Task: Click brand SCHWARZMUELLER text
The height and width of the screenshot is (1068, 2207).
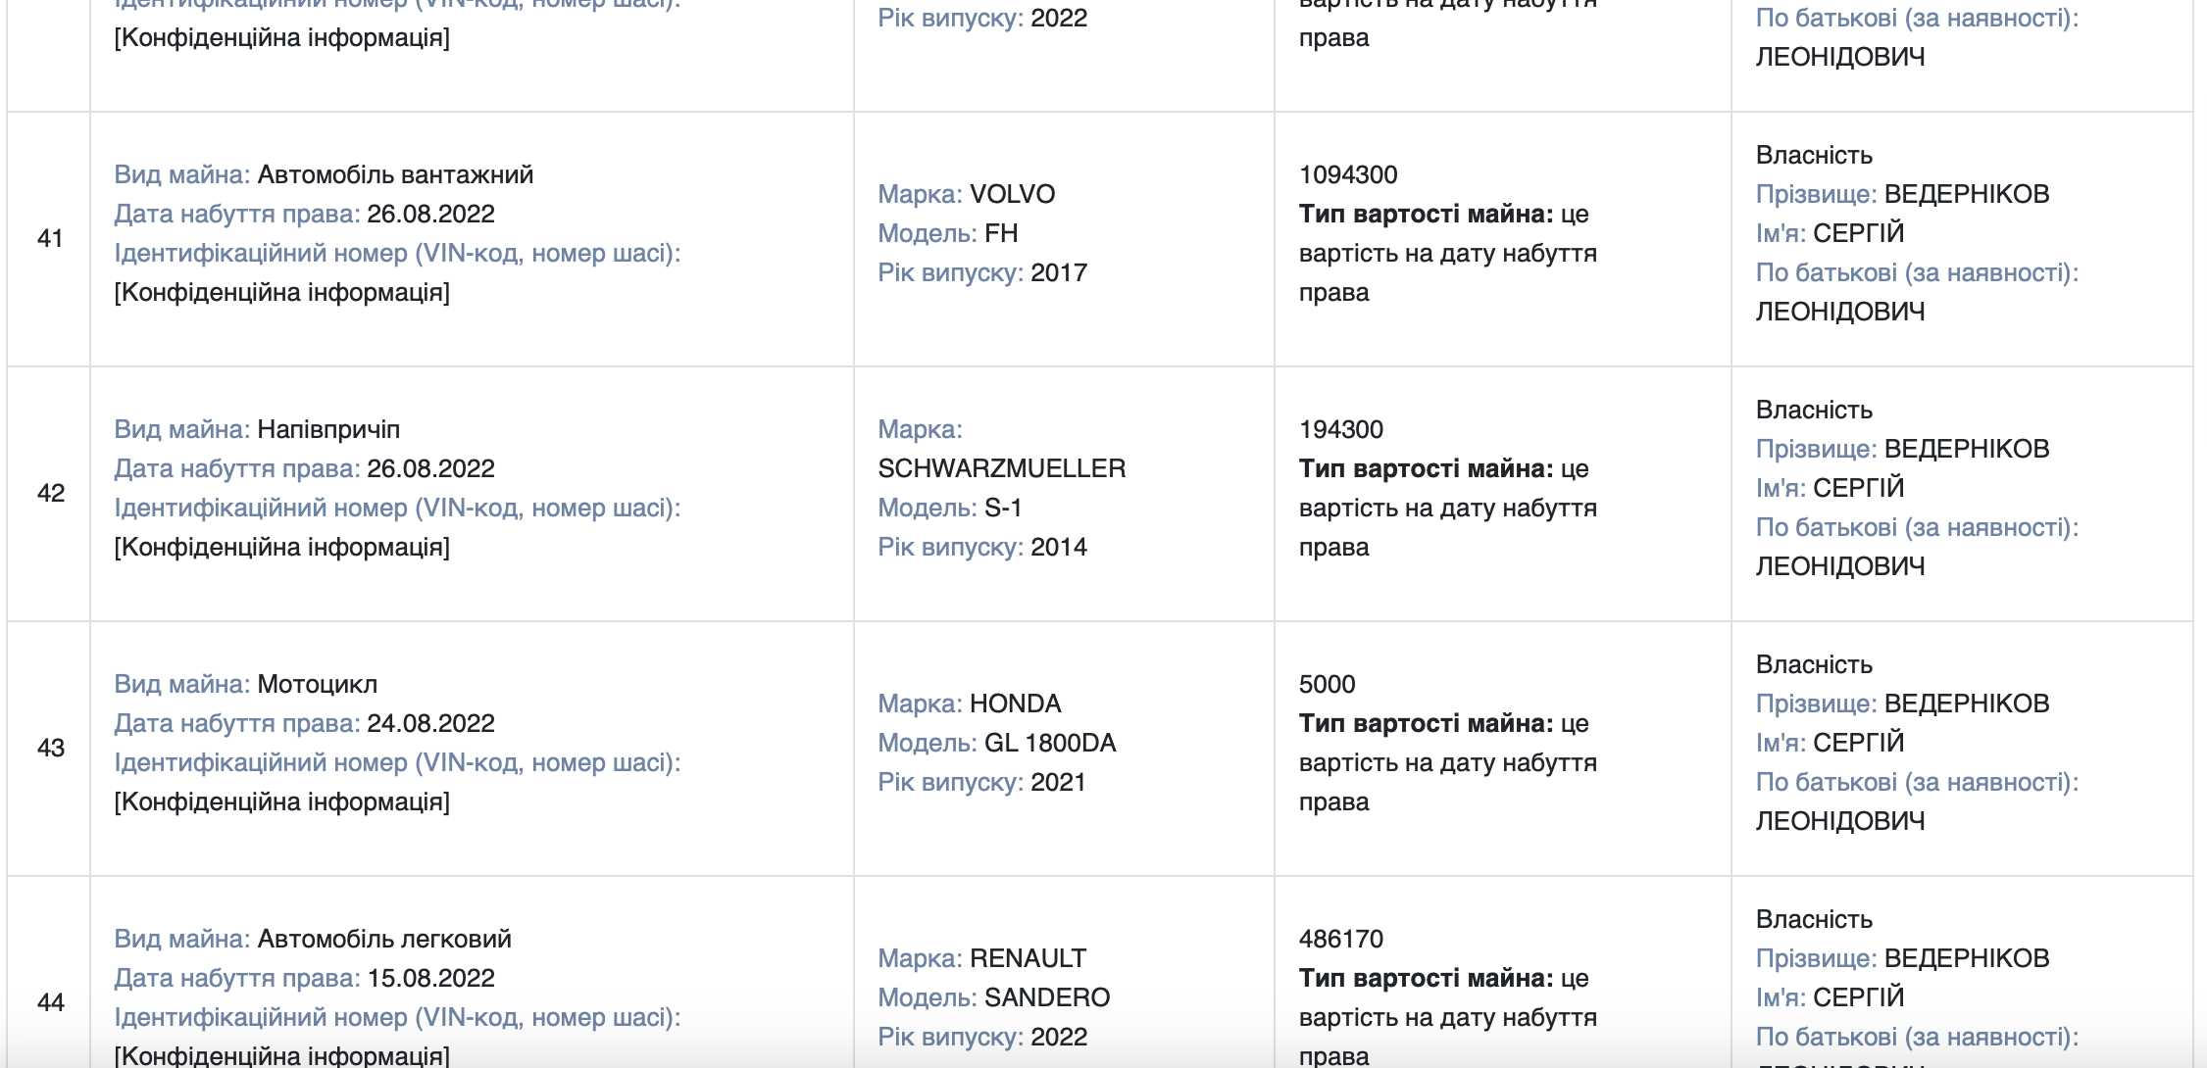Action: tap(1001, 468)
